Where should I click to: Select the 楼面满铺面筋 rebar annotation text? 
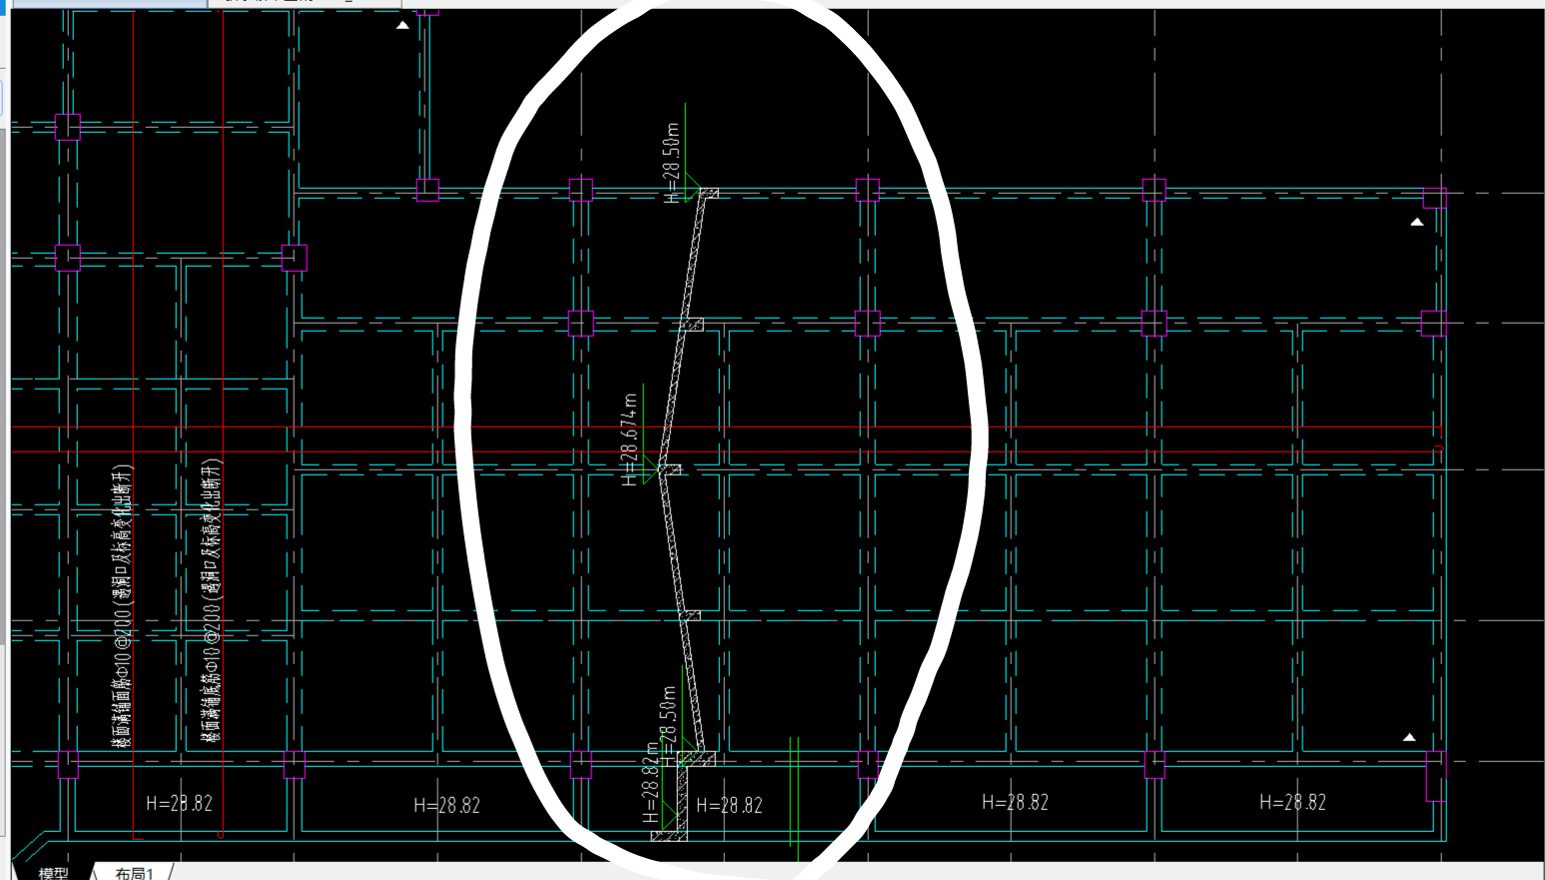[x=122, y=605]
